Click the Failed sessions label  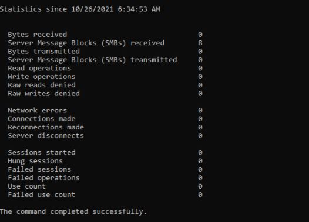pyautogui.click(x=39, y=169)
